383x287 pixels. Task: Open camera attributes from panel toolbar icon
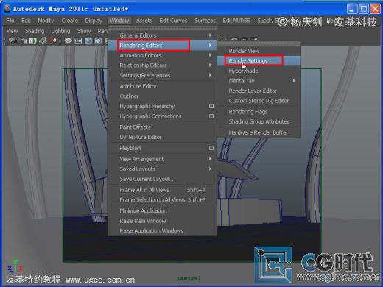[24, 40]
